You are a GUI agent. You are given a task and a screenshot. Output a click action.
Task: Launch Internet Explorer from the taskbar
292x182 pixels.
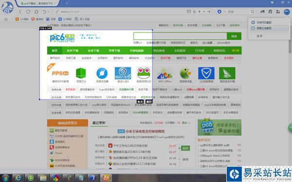18,178
